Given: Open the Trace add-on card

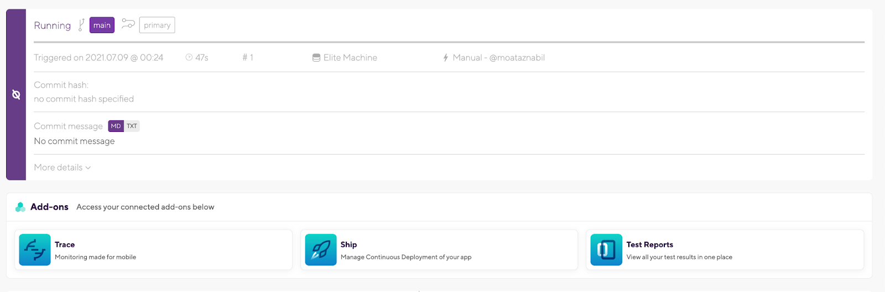Looking at the screenshot, I should pyautogui.click(x=153, y=250).
